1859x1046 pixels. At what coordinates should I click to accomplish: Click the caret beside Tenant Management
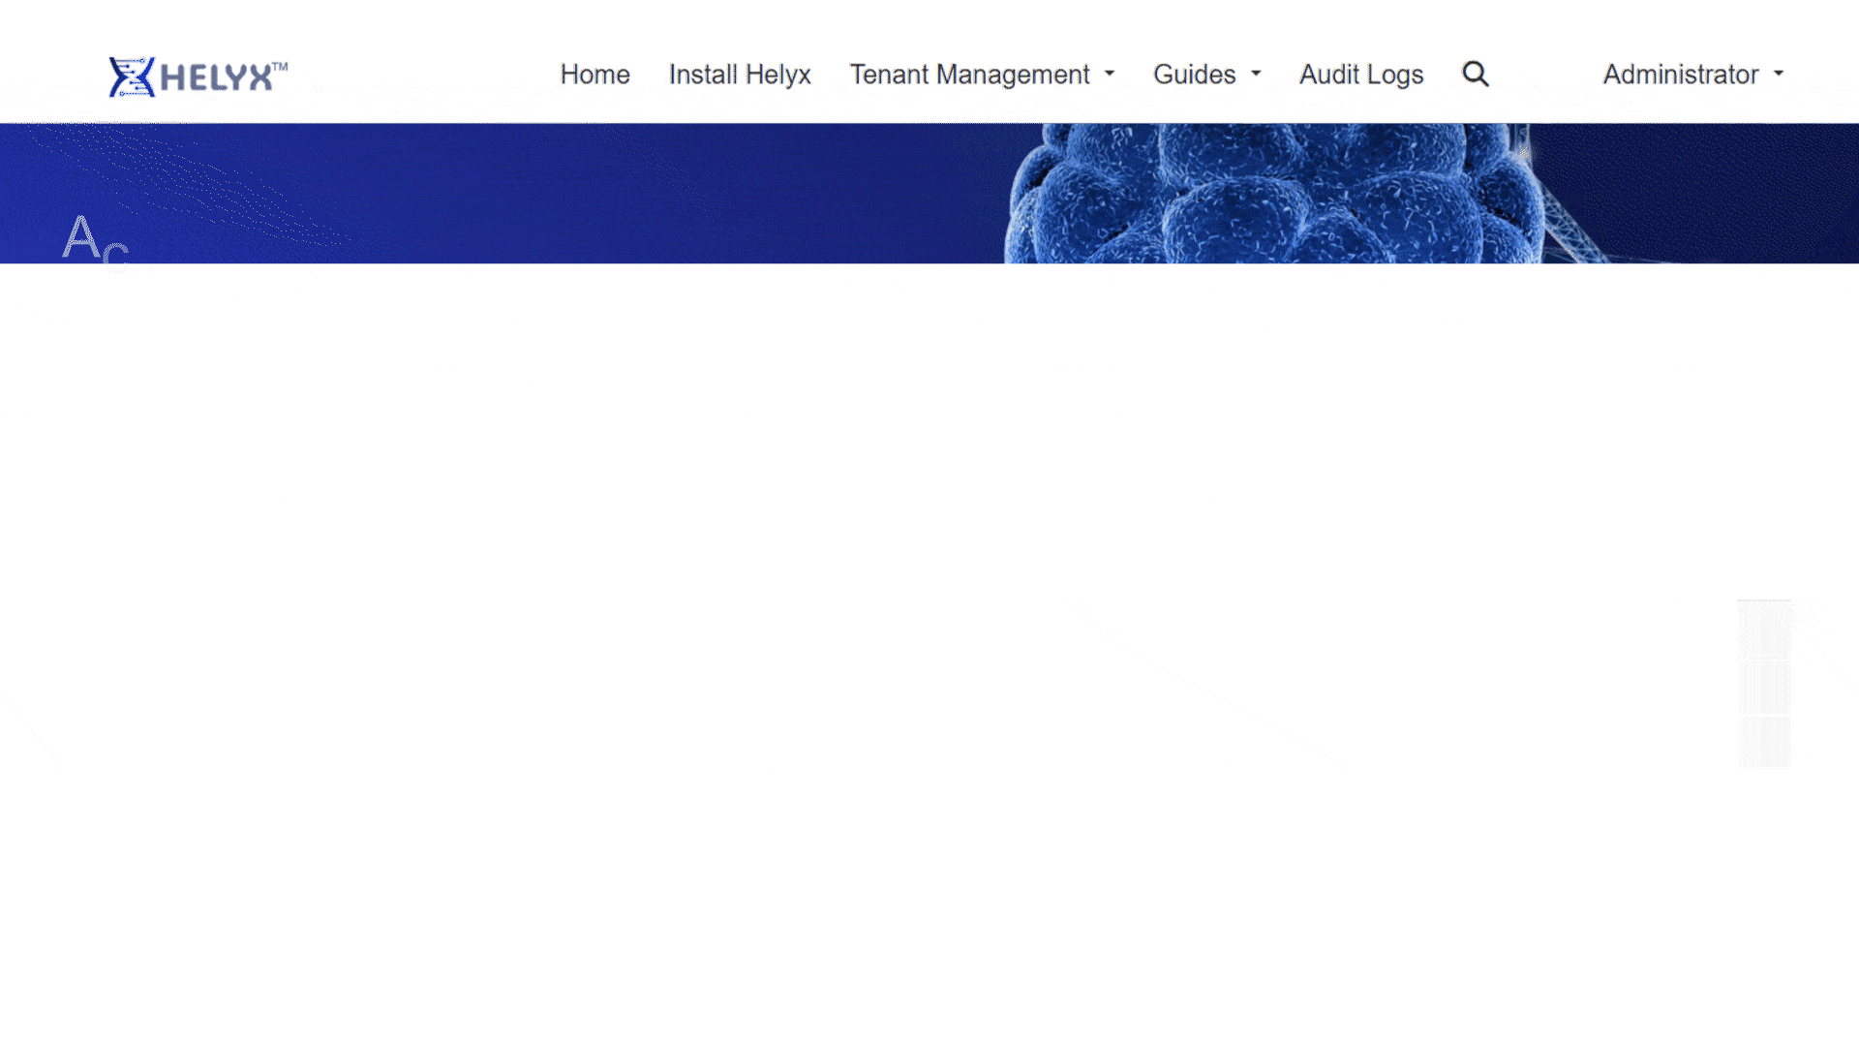pos(1110,75)
